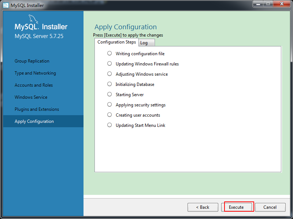Select the Updating Windows Firewall rules indicator
This screenshot has height=219, width=293.
[110, 64]
